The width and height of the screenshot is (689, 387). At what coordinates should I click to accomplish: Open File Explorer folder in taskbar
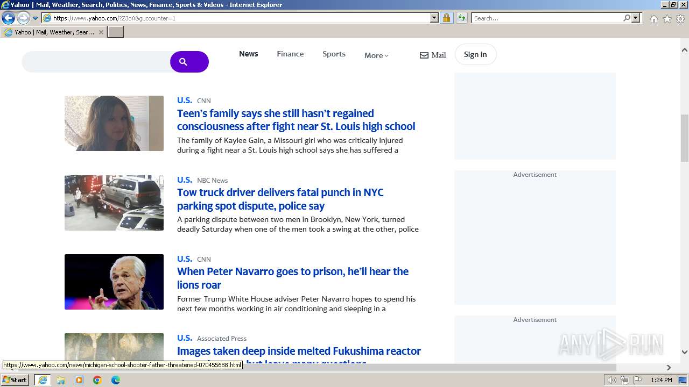tap(61, 380)
